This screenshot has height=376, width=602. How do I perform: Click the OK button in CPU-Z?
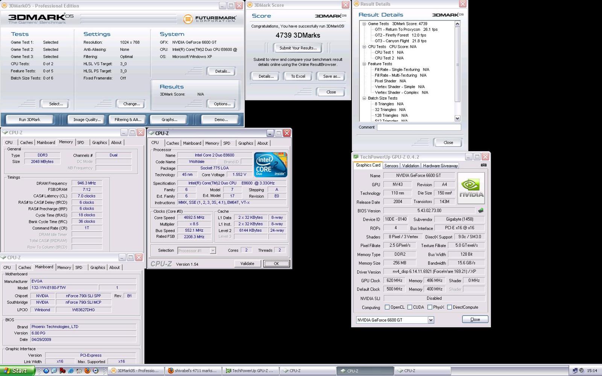277,264
